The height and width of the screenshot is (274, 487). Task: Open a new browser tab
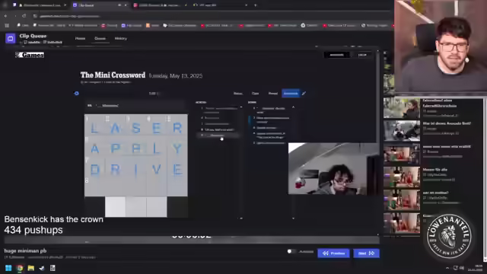click(256, 5)
